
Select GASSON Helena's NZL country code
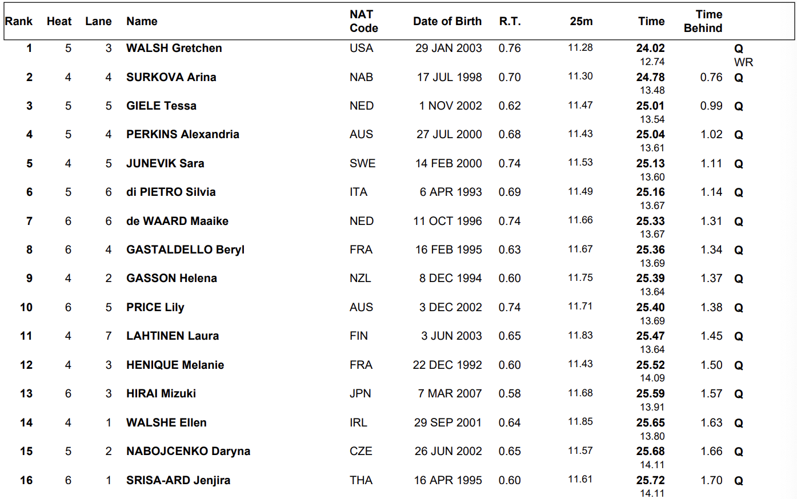pos(360,278)
